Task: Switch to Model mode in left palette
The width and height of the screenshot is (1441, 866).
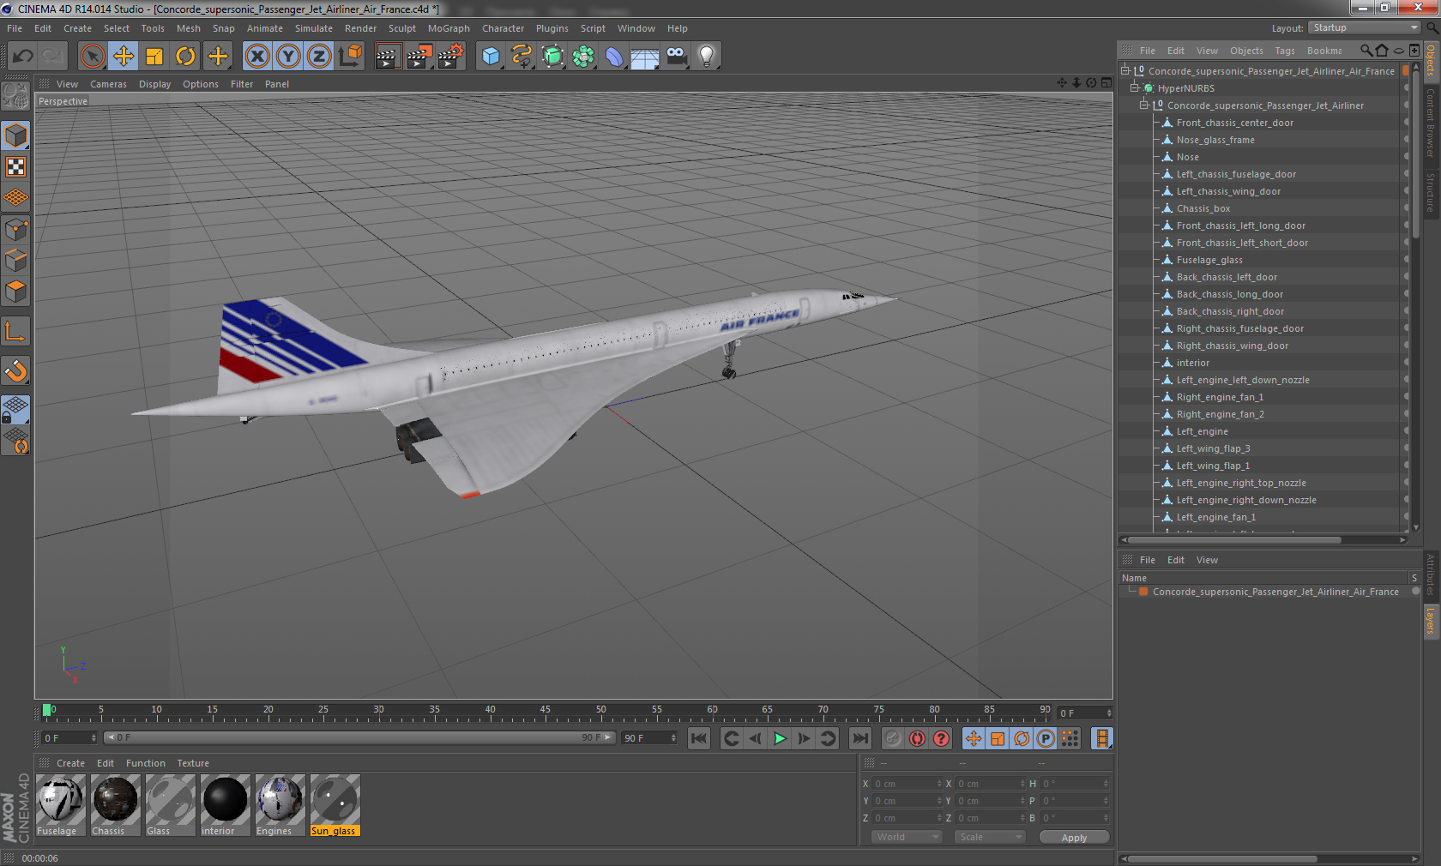Action: [x=15, y=135]
